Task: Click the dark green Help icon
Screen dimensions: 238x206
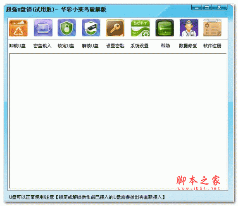Action: coord(165,28)
